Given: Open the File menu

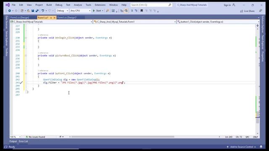Looking at the screenshot, I should 13,5.
